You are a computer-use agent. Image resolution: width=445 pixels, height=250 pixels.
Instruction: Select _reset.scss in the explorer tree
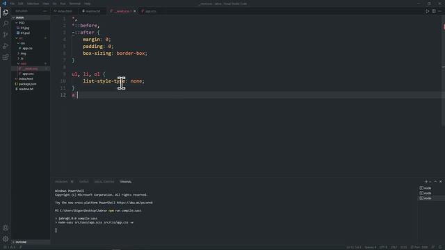tap(31, 69)
